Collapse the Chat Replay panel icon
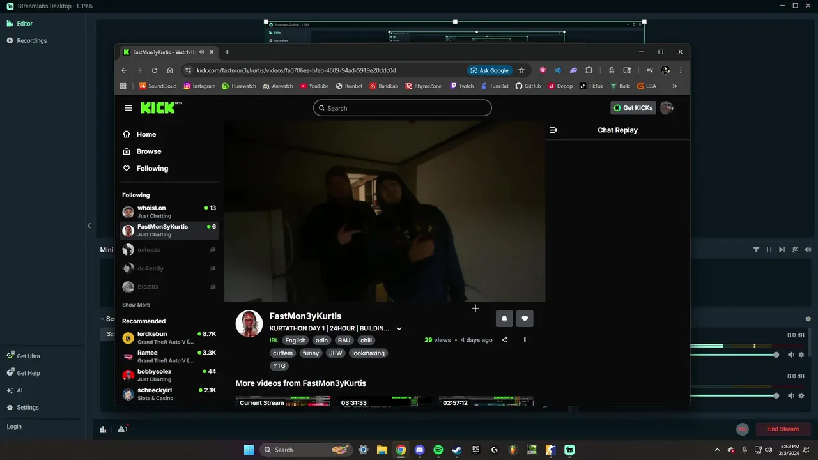818x460 pixels. pyautogui.click(x=553, y=130)
